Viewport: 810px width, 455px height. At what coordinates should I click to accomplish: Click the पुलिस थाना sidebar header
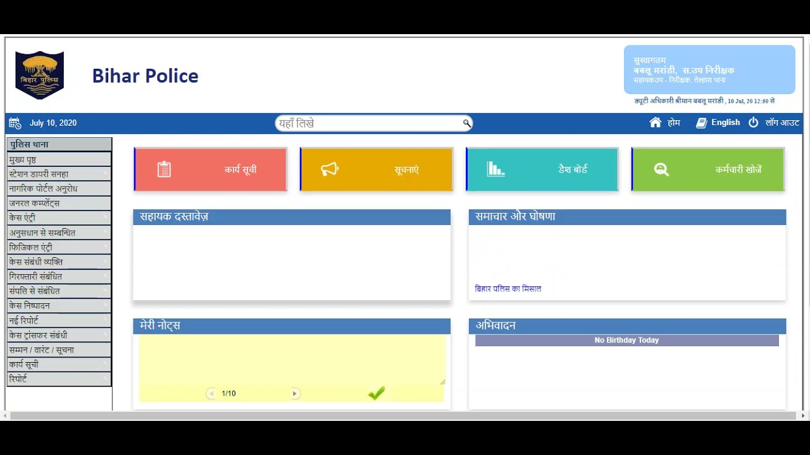[59, 145]
